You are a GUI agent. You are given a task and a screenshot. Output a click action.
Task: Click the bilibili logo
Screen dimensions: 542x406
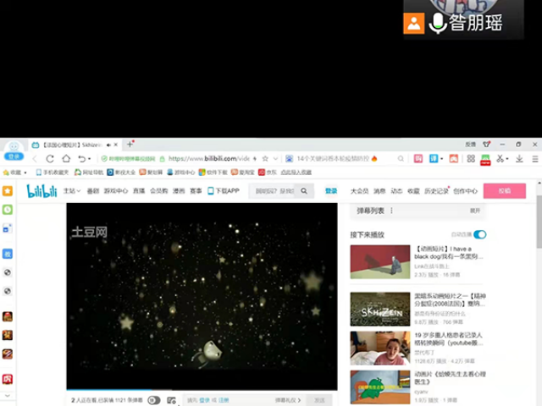tap(41, 190)
